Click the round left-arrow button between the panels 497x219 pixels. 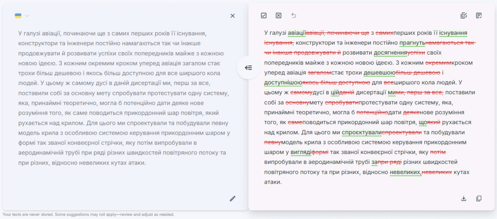coord(248,68)
